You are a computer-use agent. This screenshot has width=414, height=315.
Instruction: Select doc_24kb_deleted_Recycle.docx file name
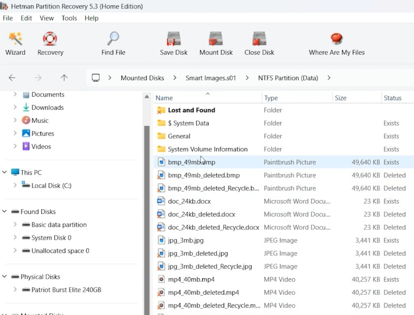pos(213,227)
